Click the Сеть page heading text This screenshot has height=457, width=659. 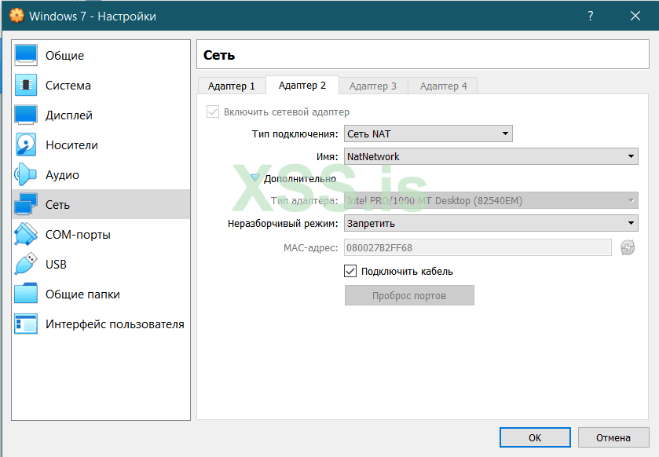tap(219, 55)
